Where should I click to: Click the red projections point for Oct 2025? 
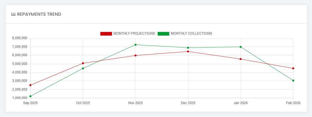point(83,63)
